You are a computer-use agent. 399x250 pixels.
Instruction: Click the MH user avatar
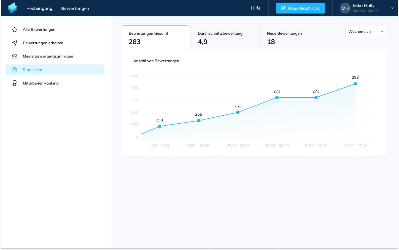345,8
